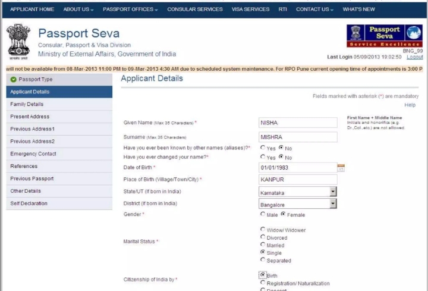Viewport: 428px width, 291px height.
Task: Navigate to Family Details section
Action: click(27, 104)
